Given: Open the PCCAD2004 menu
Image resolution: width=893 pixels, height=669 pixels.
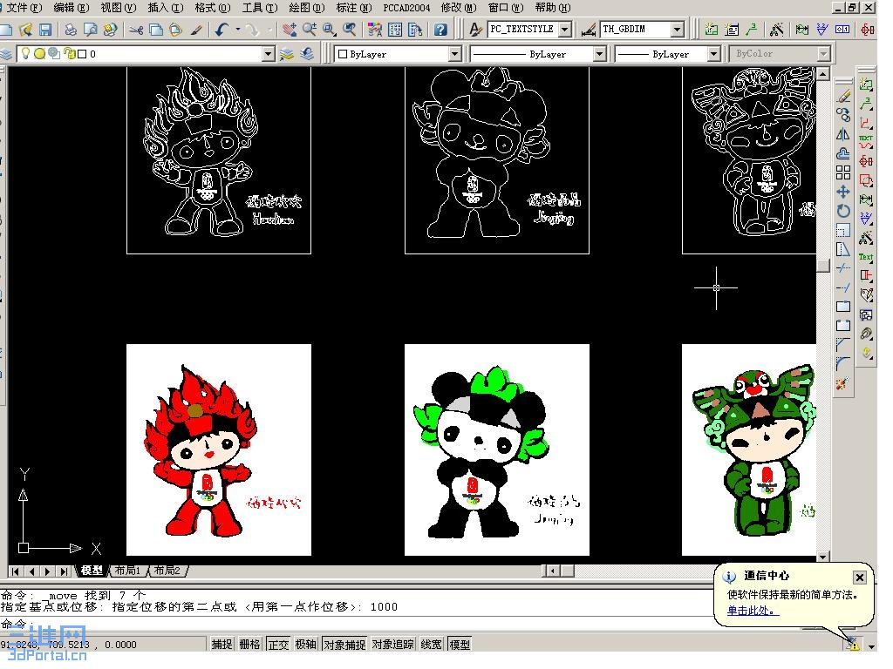Looking at the screenshot, I should pyautogui.click(x=406, y=8).
